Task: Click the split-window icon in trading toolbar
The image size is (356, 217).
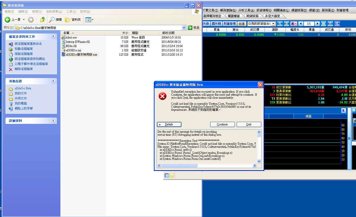Action: click(x=324, y=24)
